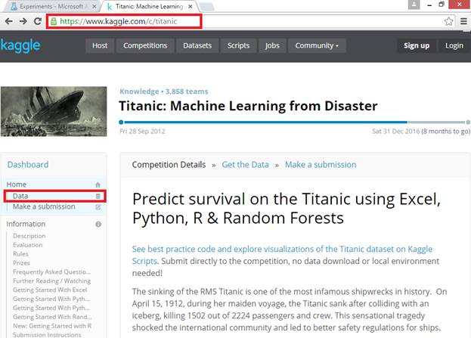This screenshot has height=338, width=471.
Task: Open the Datasets menu item
Action: [x=197, y=45]
